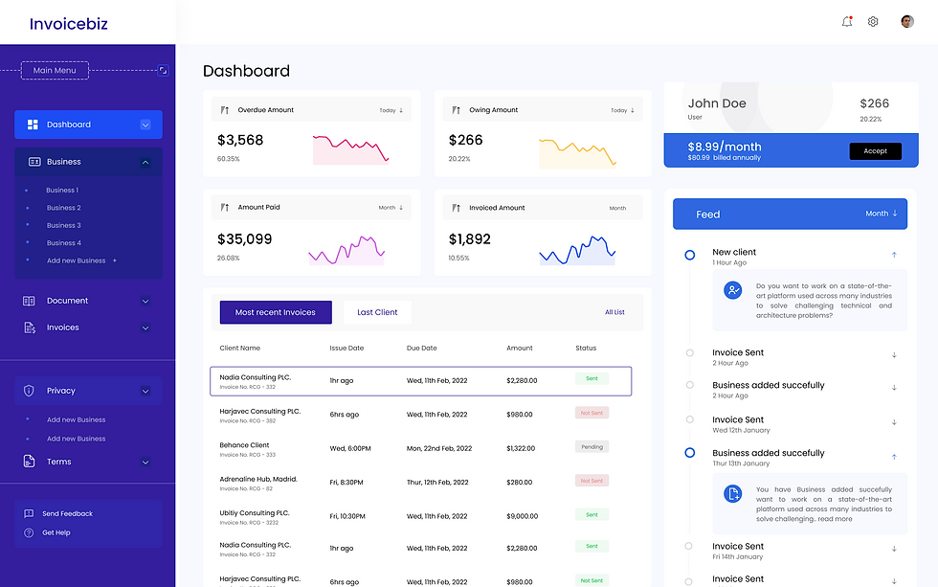The height and width of the screenshot is (587, 938).
Task: Click the Owing Amount sort icon
Action: point(456,110)
